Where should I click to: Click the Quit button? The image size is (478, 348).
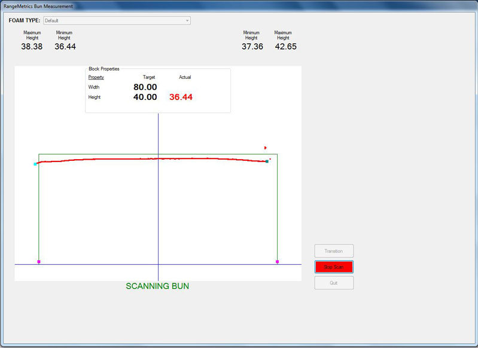[x=334, y=283]
